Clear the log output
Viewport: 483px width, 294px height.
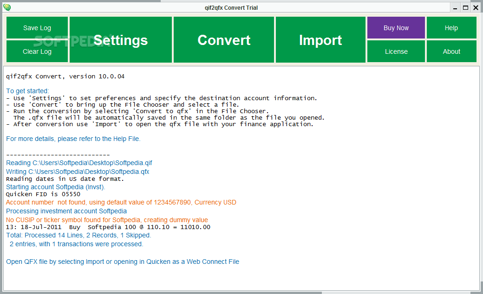pos(37,51)
